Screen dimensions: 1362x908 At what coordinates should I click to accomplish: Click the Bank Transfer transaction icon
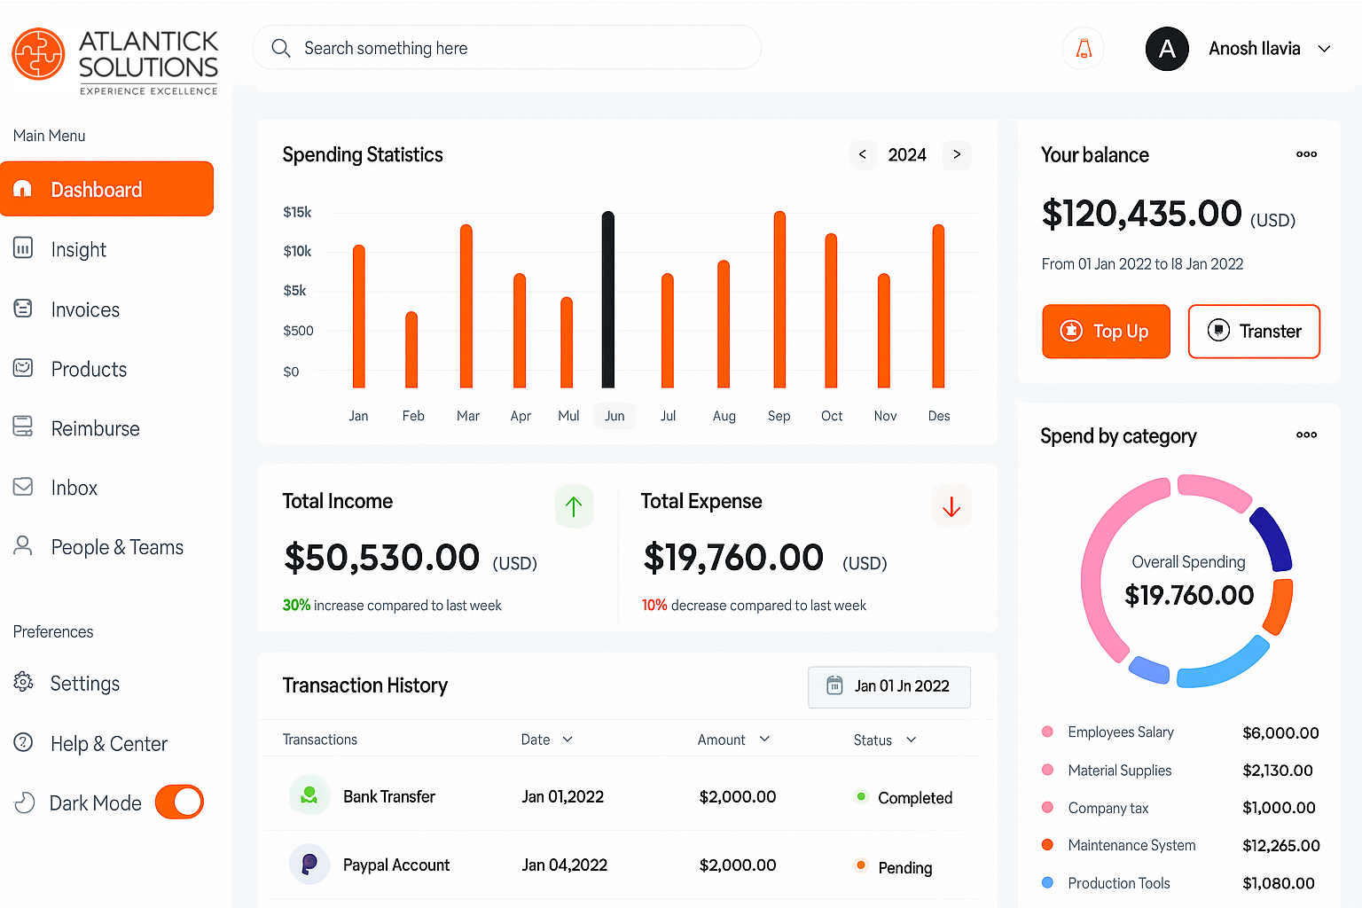[x=309, y=795]
